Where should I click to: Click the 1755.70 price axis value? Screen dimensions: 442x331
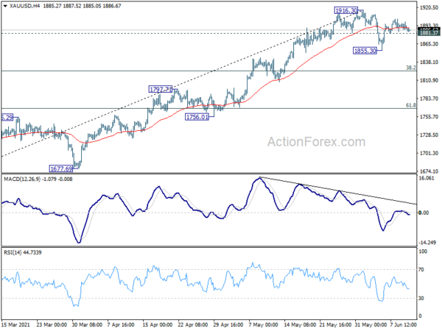(x=429, y=117)
